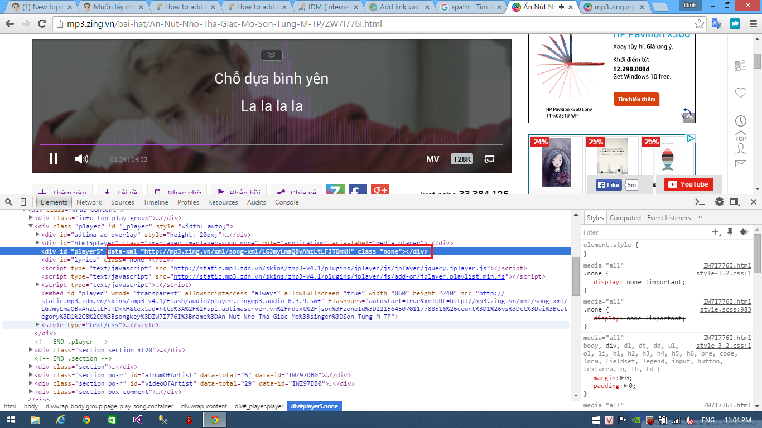Open style.scss:983 source link
The image size is (762, 428).
[726, 309]
